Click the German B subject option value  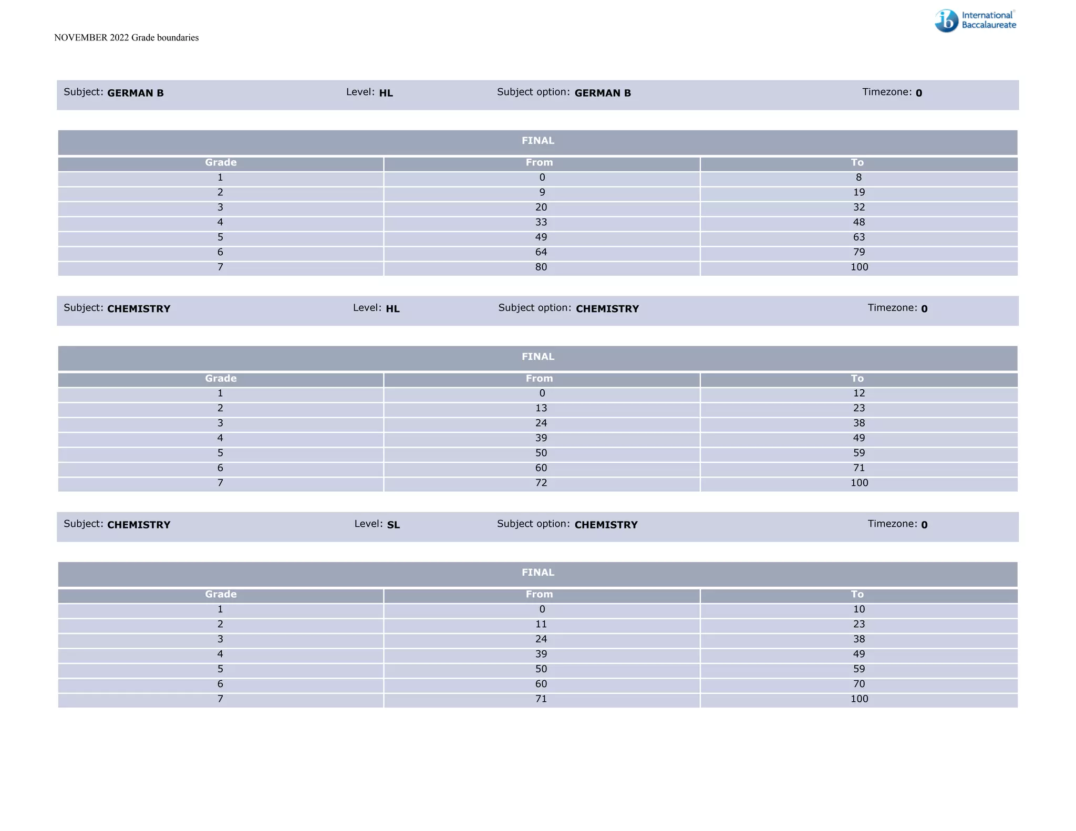[602, 93]
